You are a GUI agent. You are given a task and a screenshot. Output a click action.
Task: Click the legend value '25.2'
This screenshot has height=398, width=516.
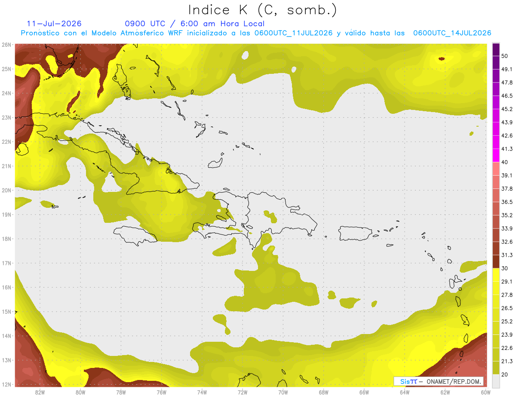click(507, 322)
